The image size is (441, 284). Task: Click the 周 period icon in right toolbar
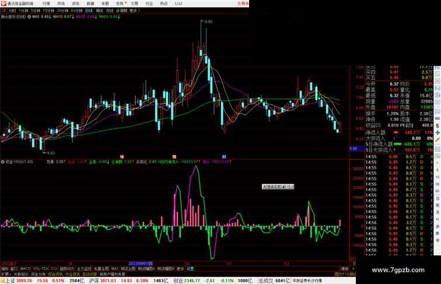(x=437, y=205)
